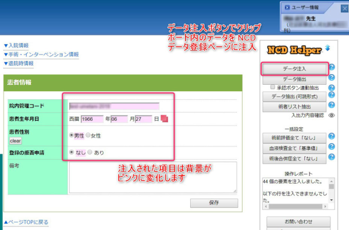The height and width of the screenshot is (230, 349).
Task: Click the birth year field 1966
Action: [x=92, y=119]
